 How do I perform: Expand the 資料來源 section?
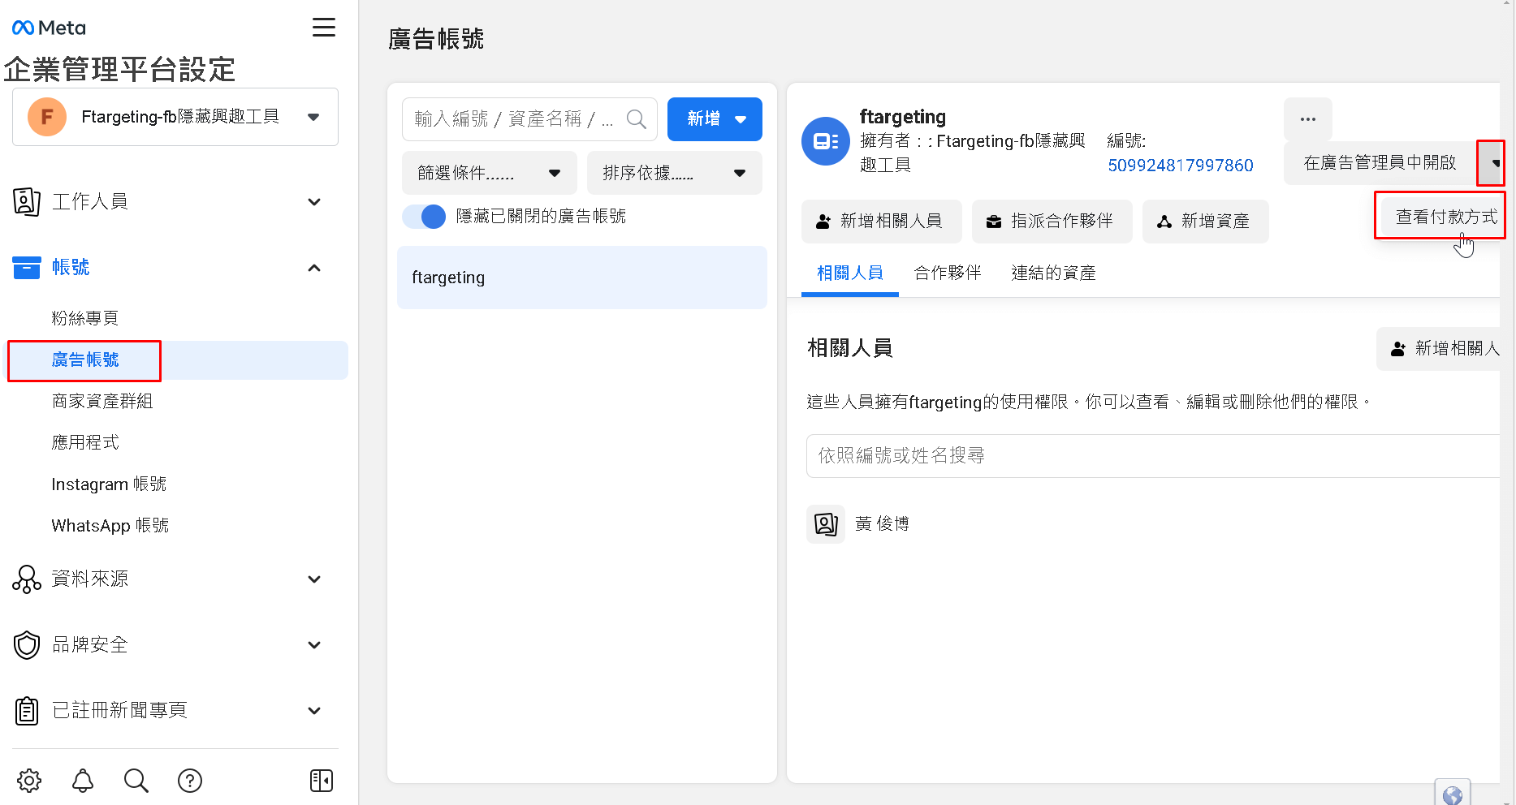(314, 579)
